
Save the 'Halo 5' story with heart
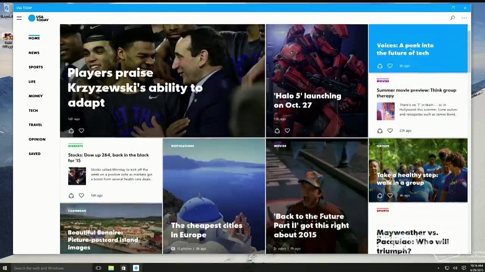[x=287, y=131]
